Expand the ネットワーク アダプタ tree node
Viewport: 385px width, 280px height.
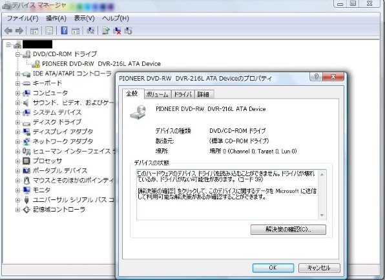point(17,141)
